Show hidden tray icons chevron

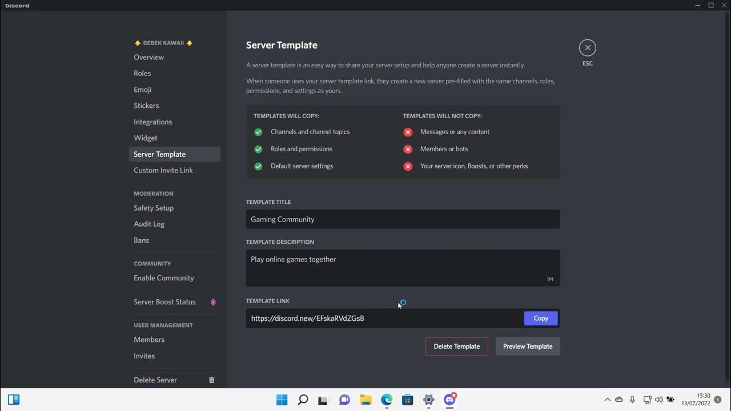(x=607, y=400)
